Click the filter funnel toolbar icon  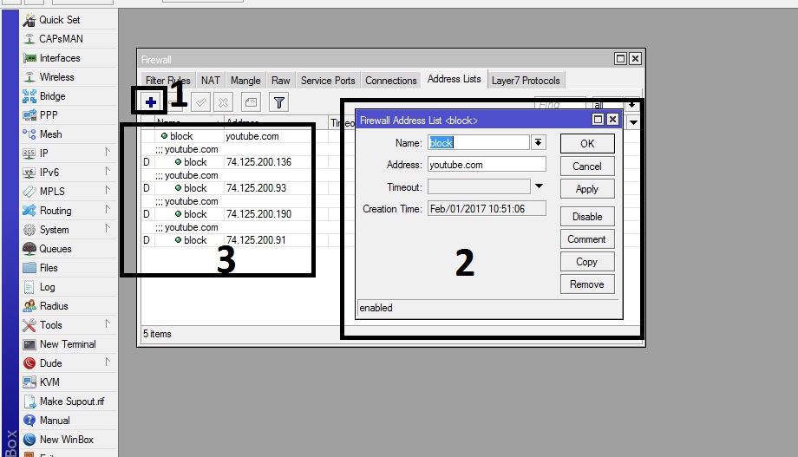[x=279, y=102]
